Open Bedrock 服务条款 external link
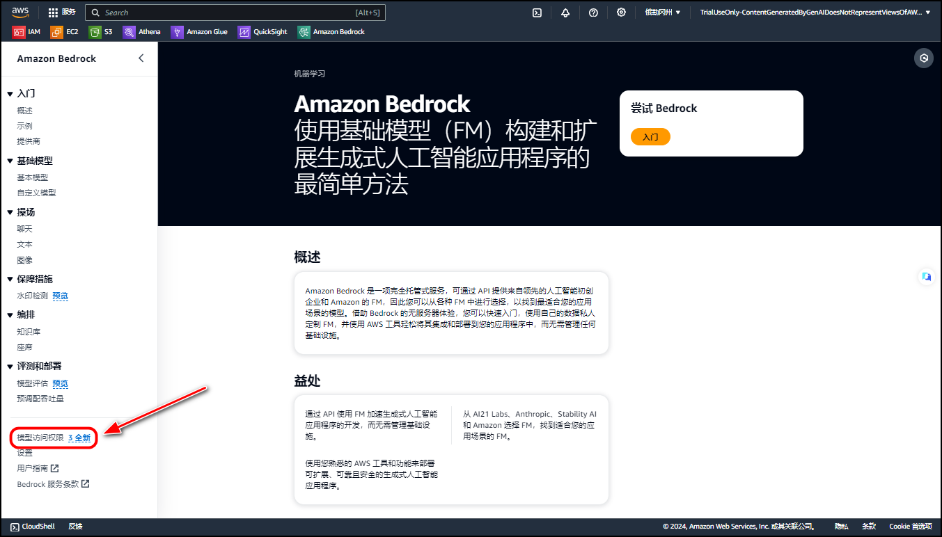Viewport: 942px width, 537px height. [53, 483]
